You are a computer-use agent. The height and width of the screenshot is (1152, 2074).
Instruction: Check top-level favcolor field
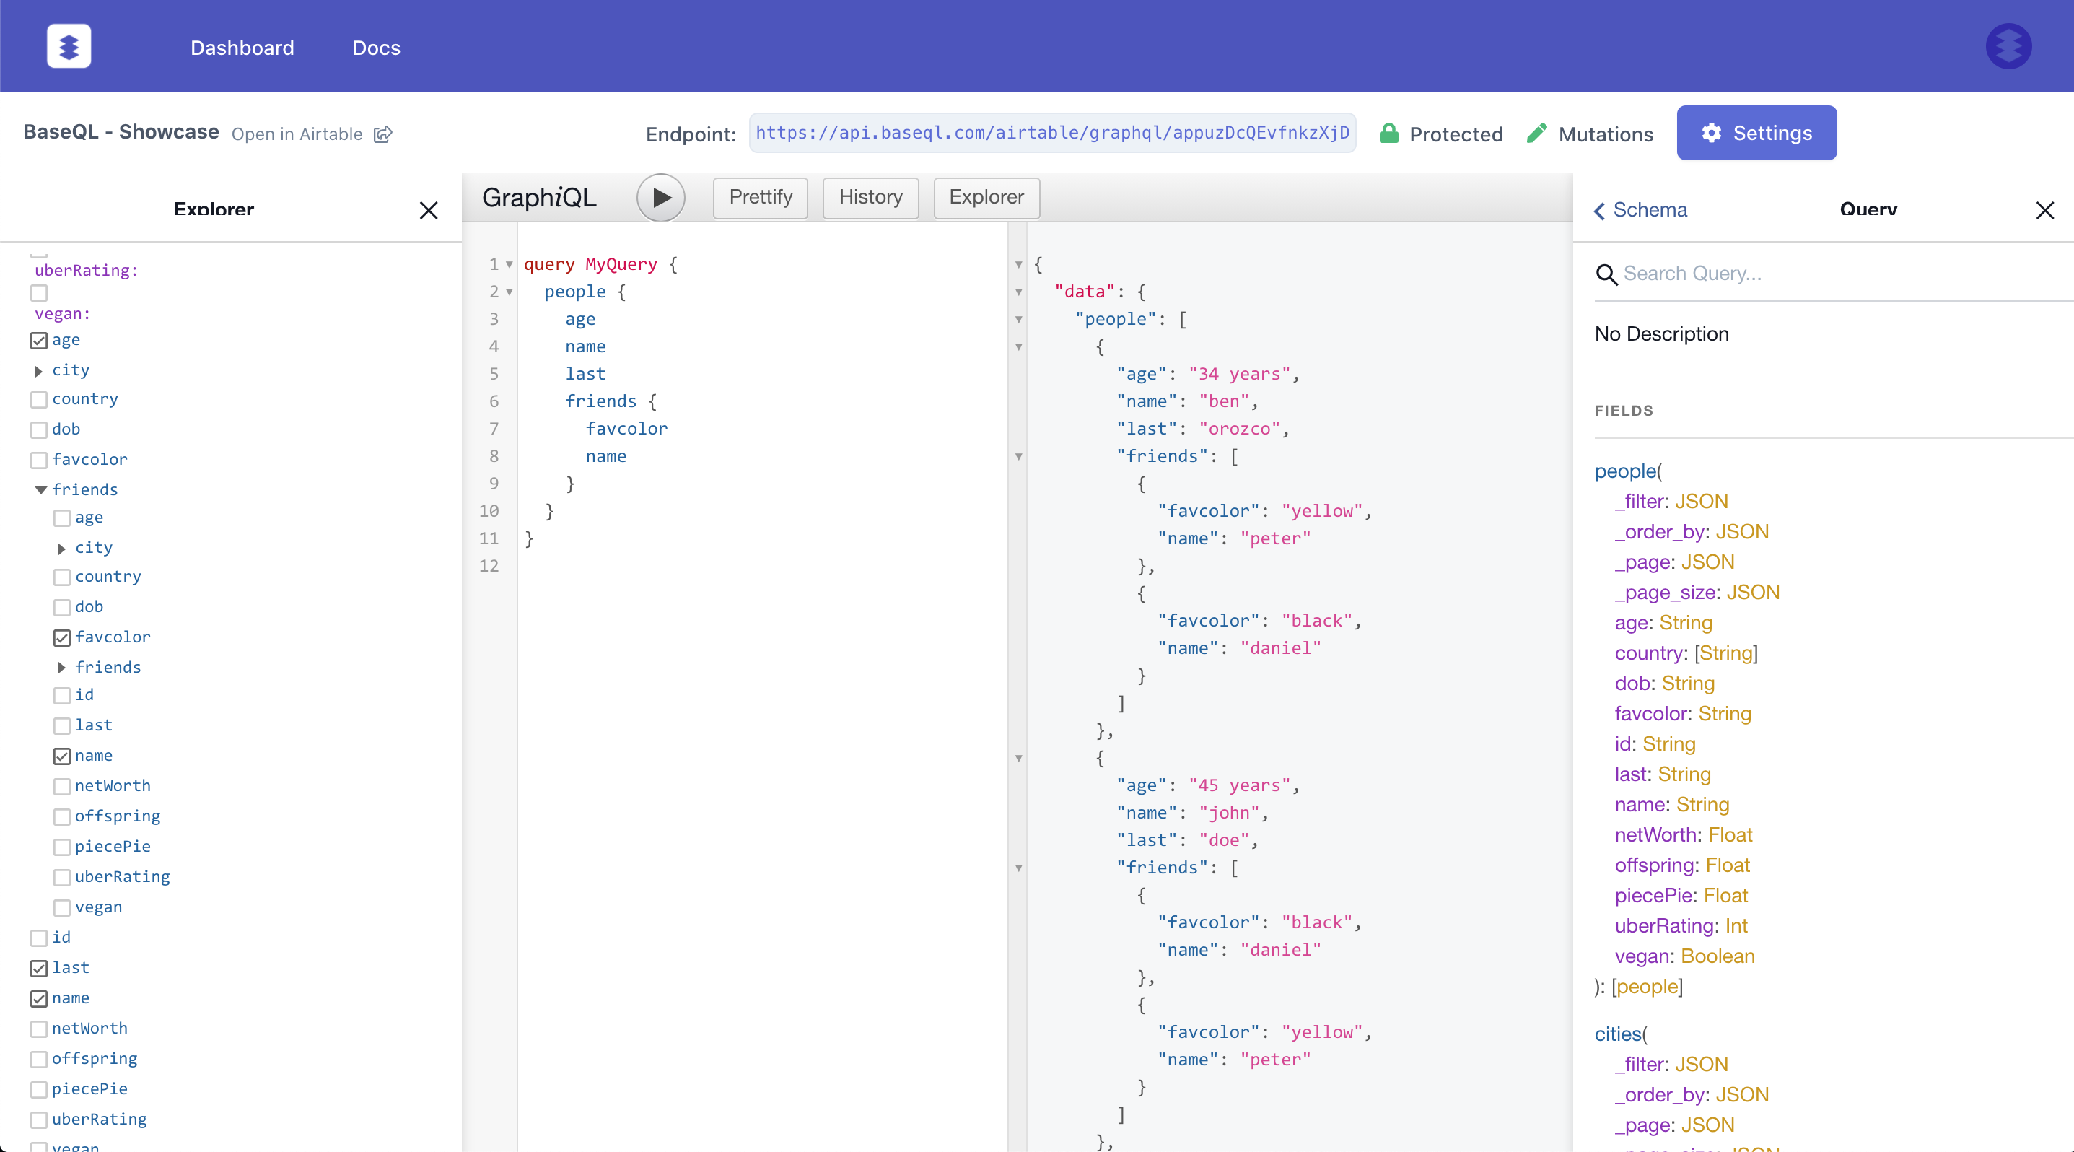(x=39, y=461)
